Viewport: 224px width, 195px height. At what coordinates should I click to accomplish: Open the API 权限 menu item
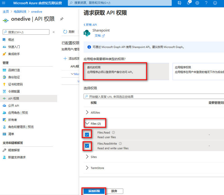(x=29, y=99)
